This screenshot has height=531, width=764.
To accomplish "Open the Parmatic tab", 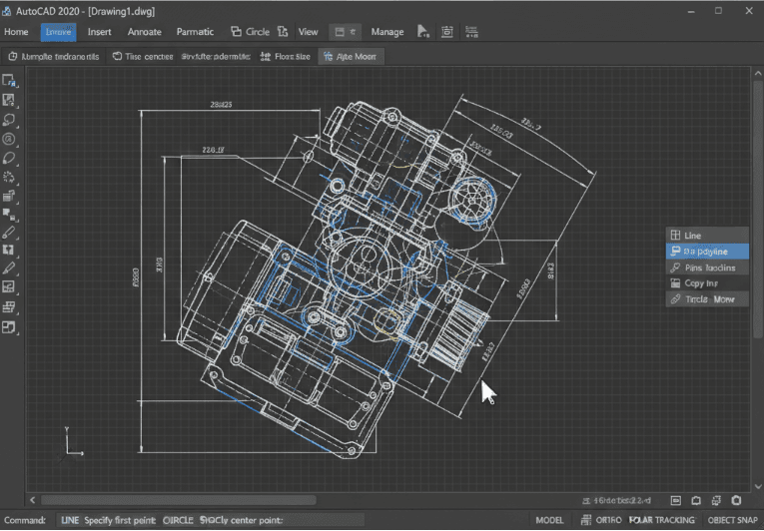I will [x=195, y=32].
